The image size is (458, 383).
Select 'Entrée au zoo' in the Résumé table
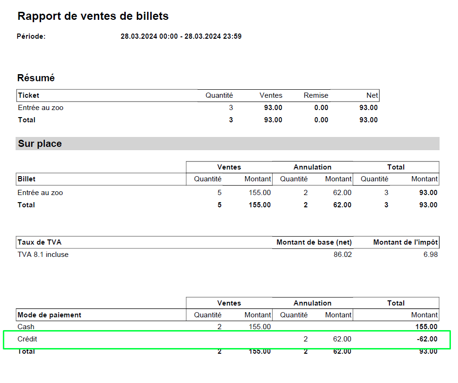pos(41,108)
